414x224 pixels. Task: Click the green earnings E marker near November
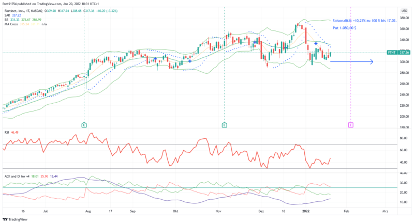(x=224, y=125)
